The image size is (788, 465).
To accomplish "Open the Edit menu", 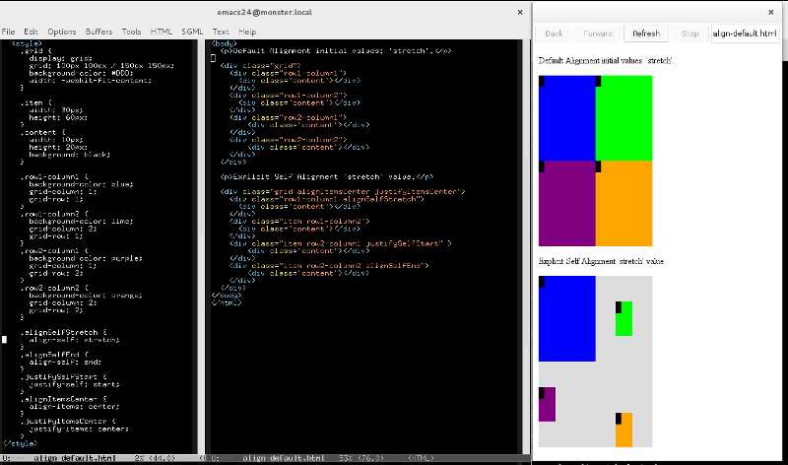I will [x=31, y=32].
